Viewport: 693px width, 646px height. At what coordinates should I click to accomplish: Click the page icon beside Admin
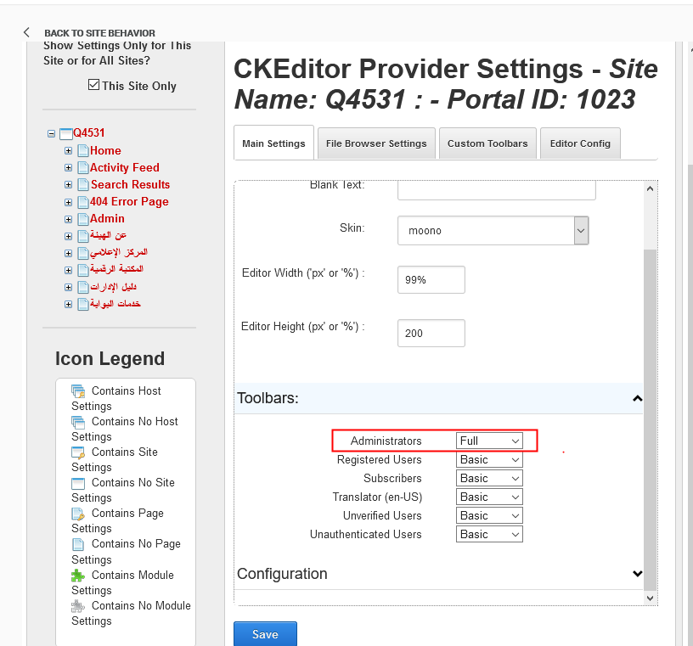tap(83, 219)
